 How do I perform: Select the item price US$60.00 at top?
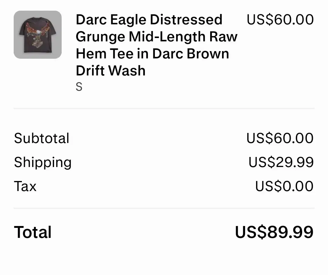click(280, 19)
